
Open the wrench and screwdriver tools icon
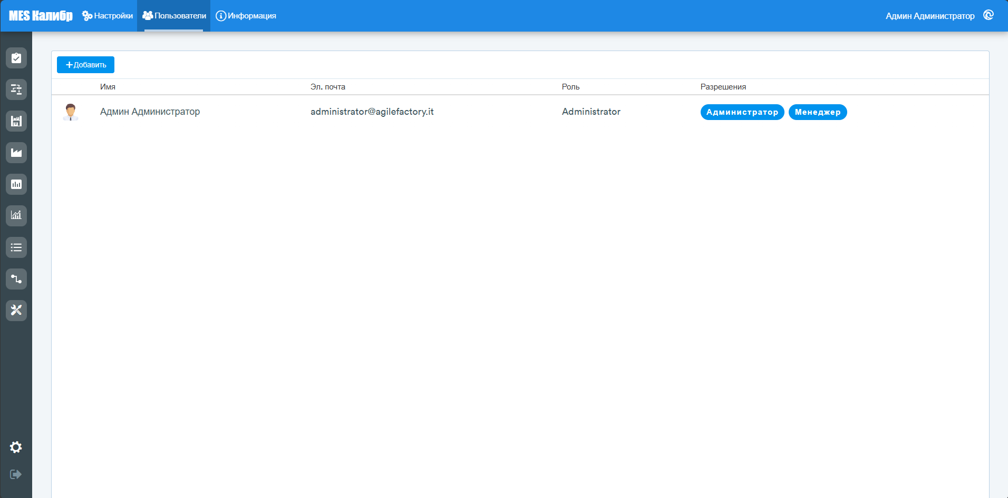[16, 311]
